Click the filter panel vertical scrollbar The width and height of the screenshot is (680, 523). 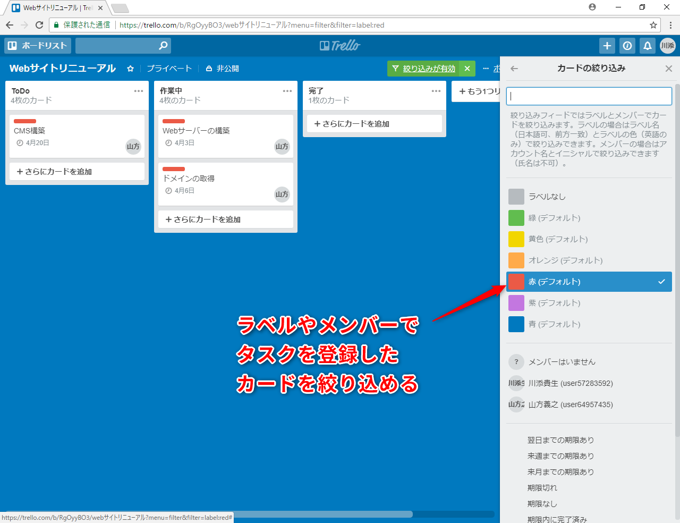pos(677,260)
